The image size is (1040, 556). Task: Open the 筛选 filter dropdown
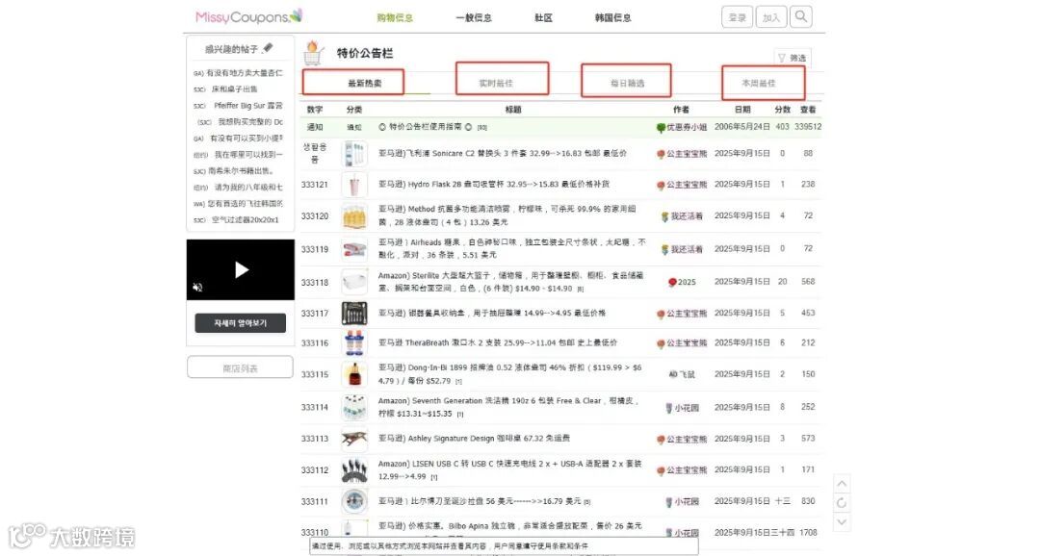793,58
